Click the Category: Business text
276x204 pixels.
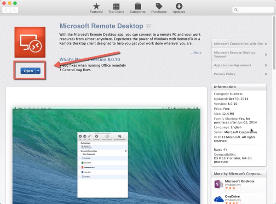pyautogui.click(x=228, y=94)
